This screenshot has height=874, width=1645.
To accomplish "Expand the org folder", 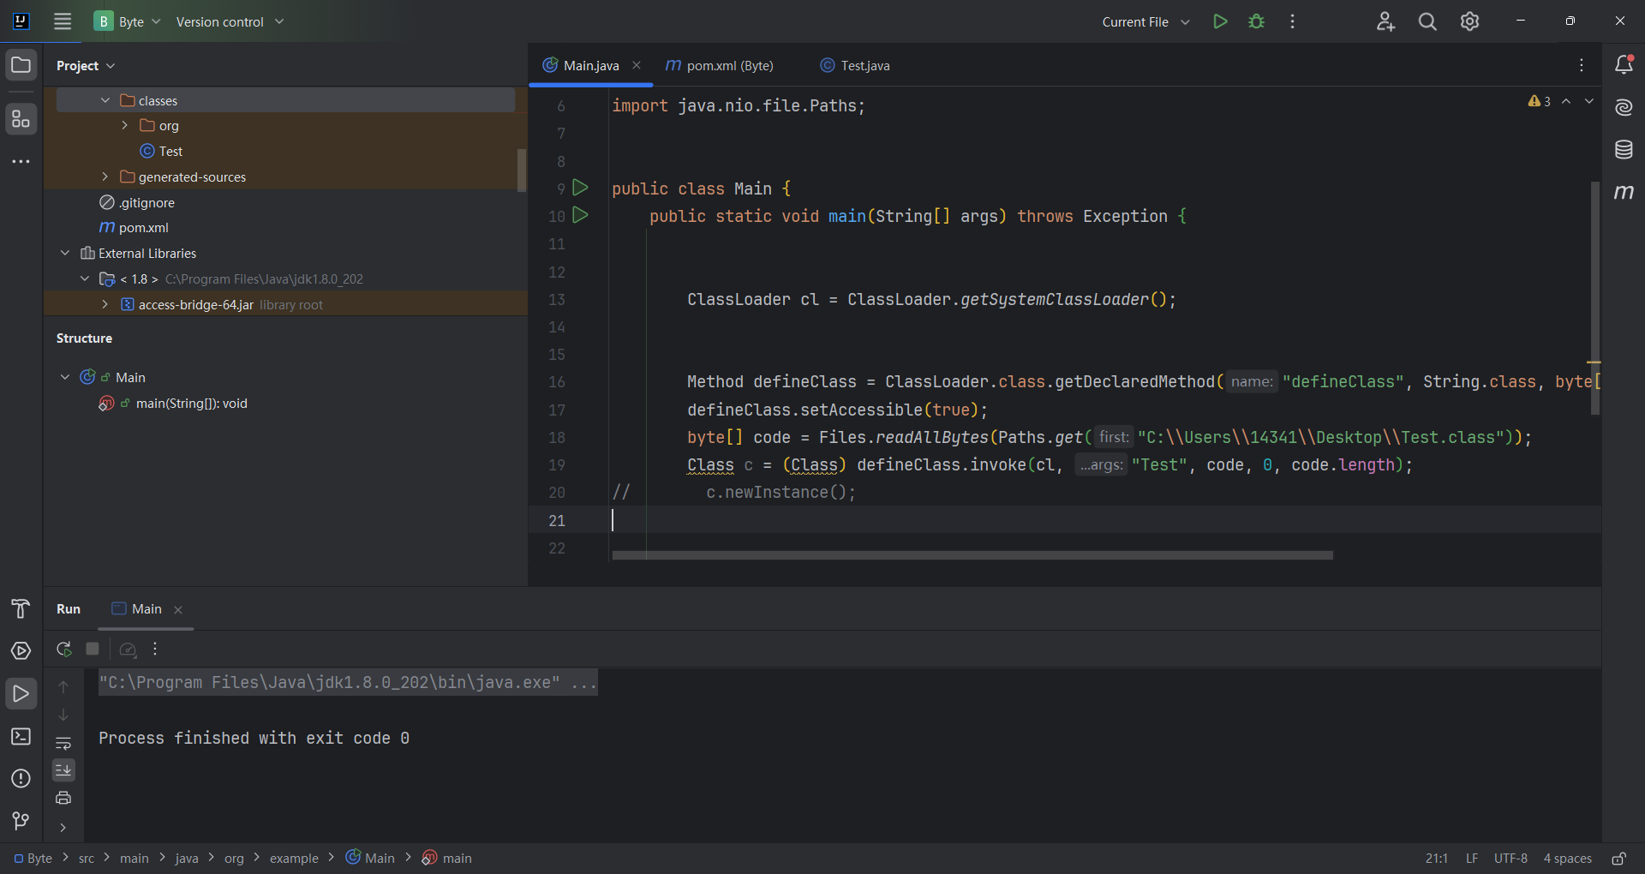I will tap(125, 125).
